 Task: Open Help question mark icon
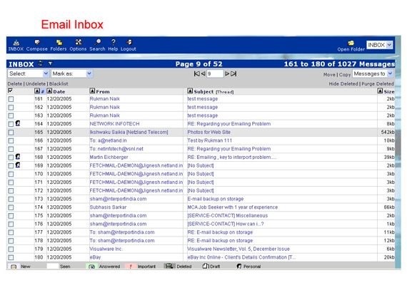(113, 42)
